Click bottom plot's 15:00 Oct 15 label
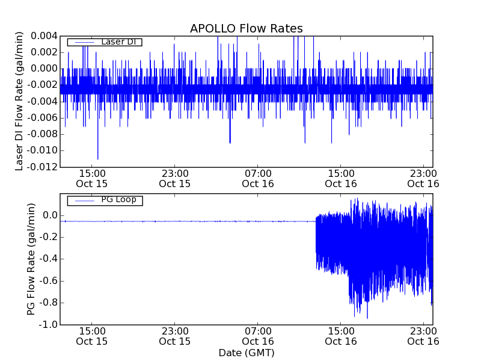This screenshot has width=481, height=361. click(92, 336)
